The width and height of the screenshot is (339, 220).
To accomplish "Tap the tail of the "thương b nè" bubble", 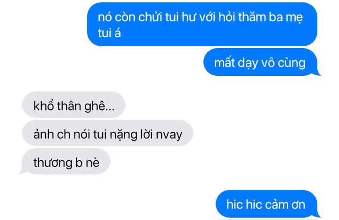I will coord(22,172).
